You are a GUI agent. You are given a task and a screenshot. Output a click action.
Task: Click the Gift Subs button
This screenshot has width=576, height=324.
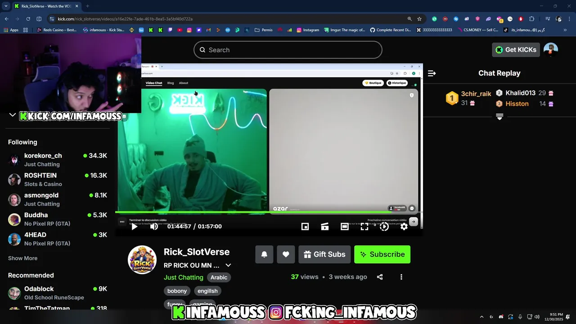click(324, 254)
